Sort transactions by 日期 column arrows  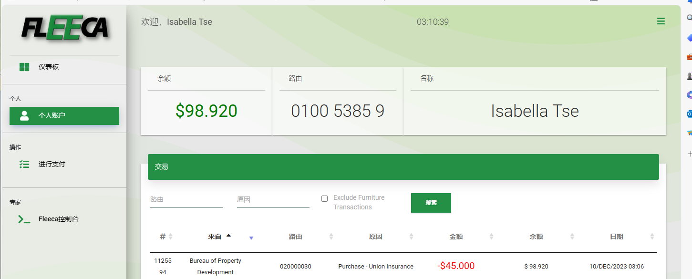652,237
